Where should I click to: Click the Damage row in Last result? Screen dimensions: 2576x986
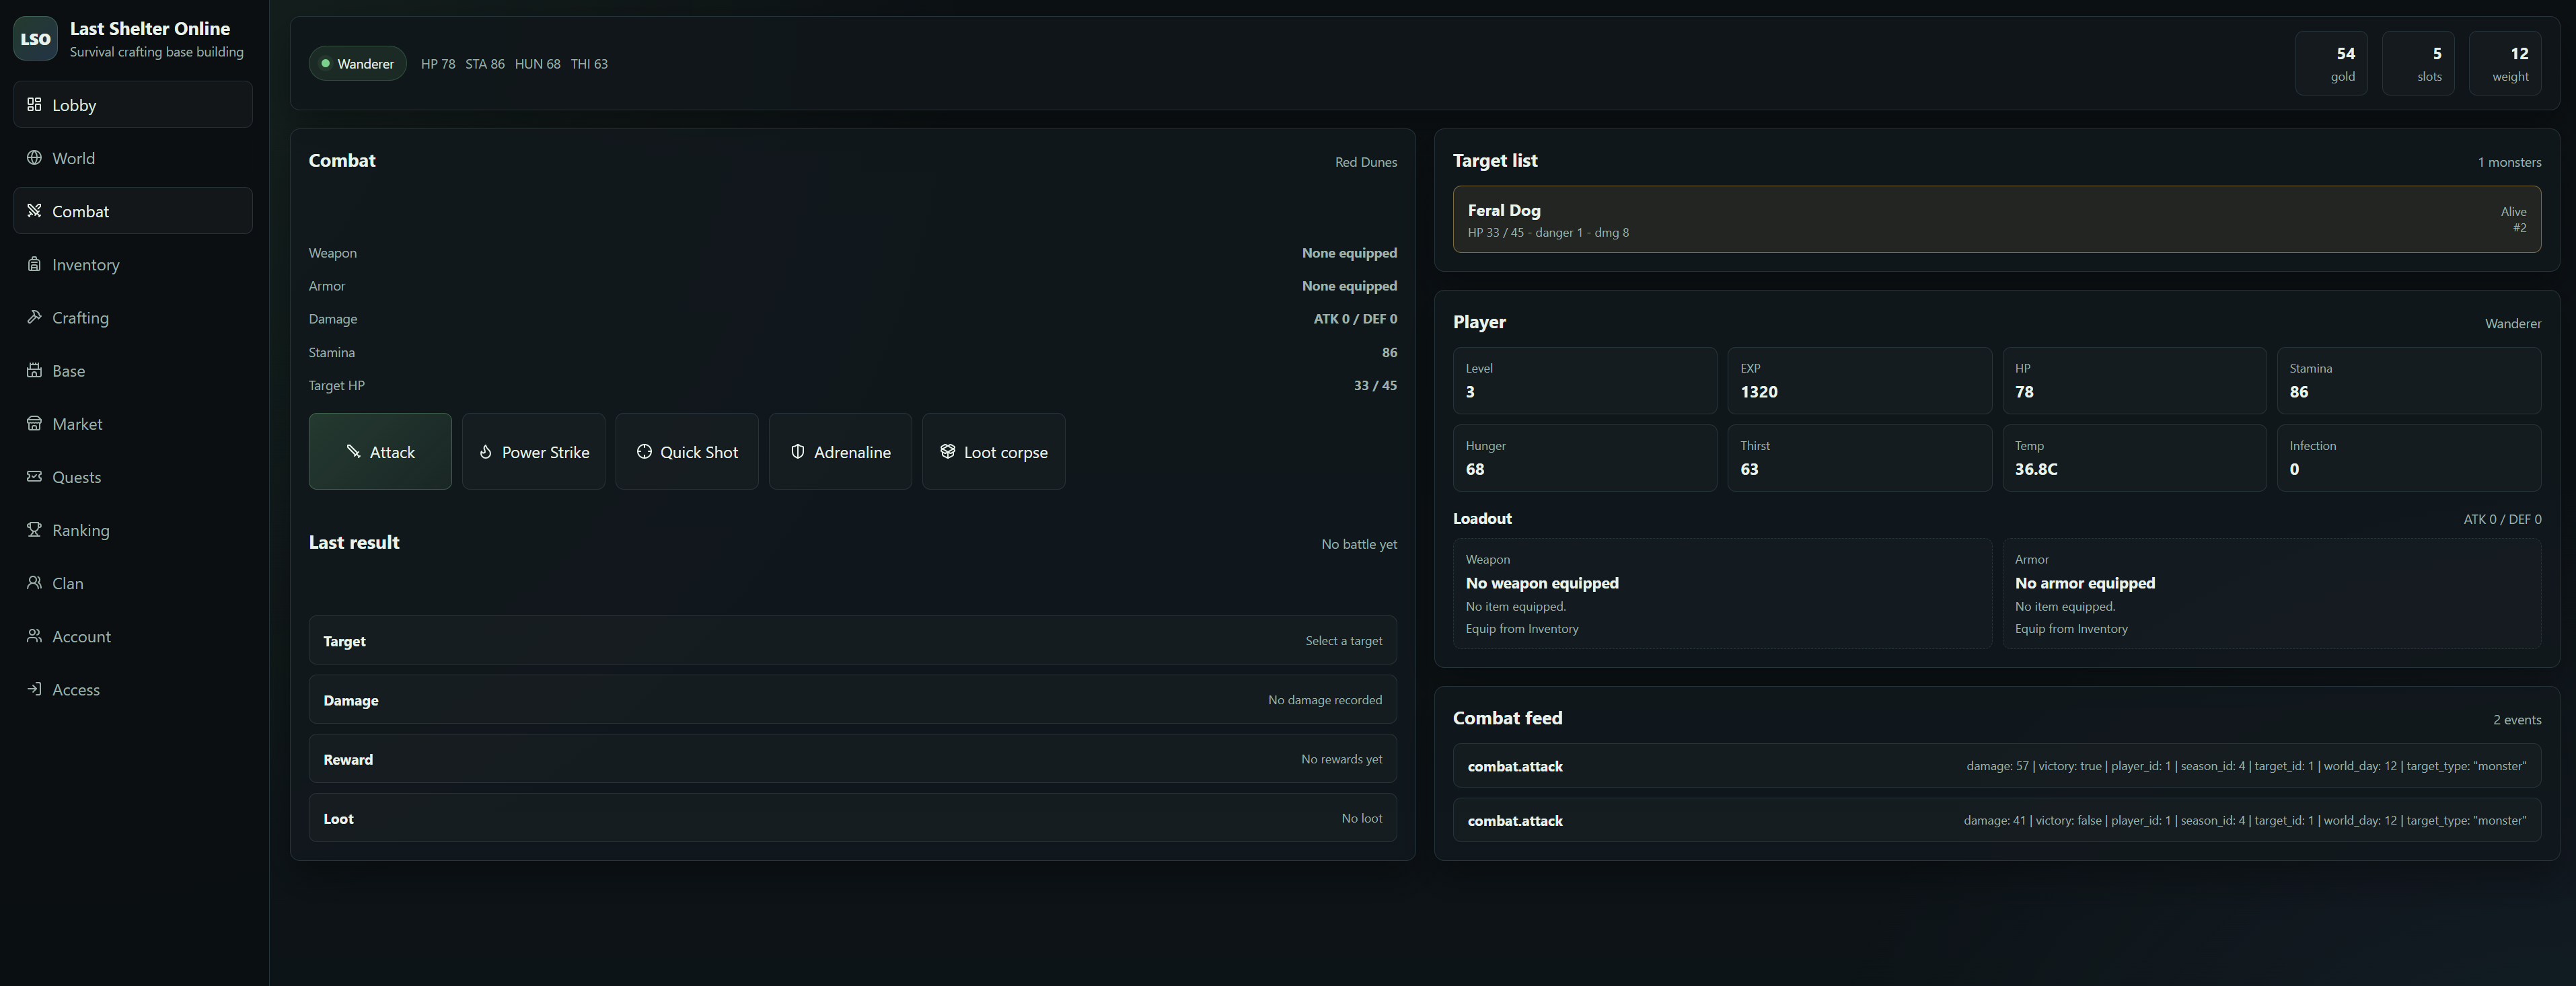click(x=852, y=699)
